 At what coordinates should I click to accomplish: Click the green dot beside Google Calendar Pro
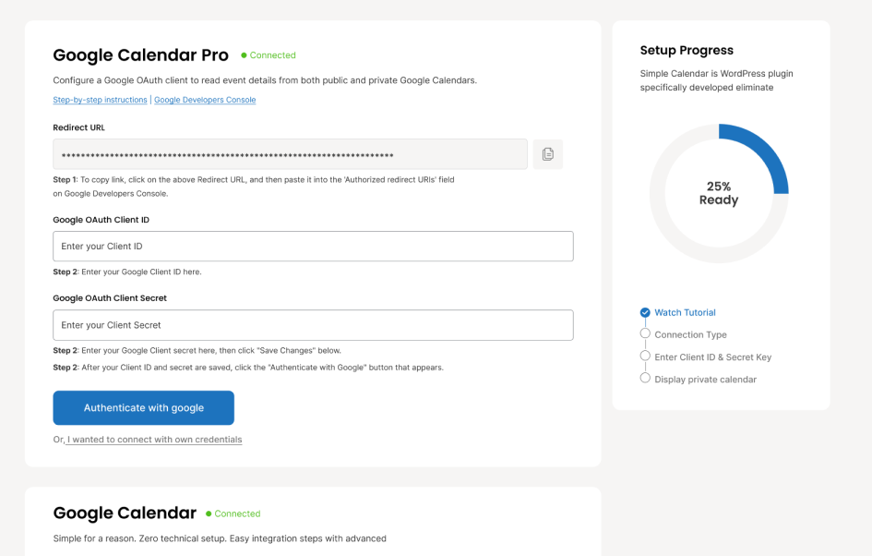[x=244, y=55]
